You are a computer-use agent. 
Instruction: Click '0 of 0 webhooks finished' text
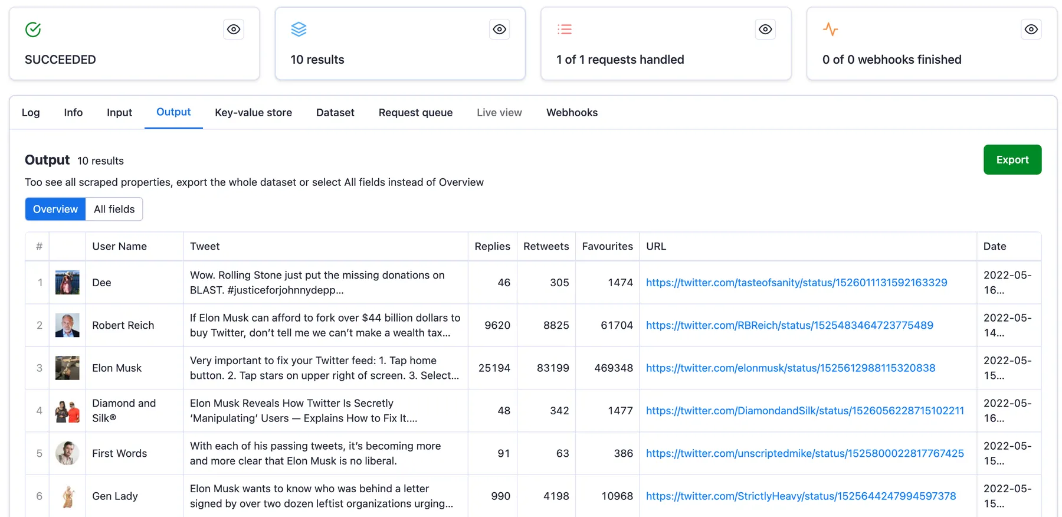tap(891, 60)
